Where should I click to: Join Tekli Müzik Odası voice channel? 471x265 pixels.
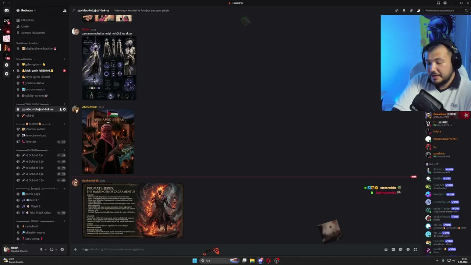[x=41, y=213]
